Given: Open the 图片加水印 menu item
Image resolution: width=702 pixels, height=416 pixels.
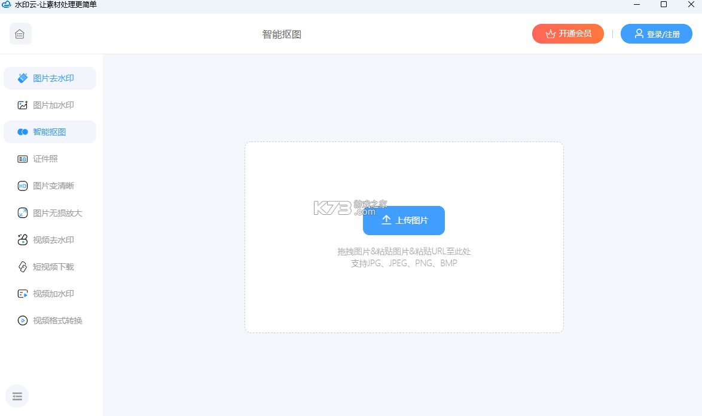Looking at the screenshot, I should 50,105.
